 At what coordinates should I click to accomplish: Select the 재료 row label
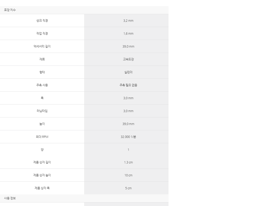pos(42,59)
